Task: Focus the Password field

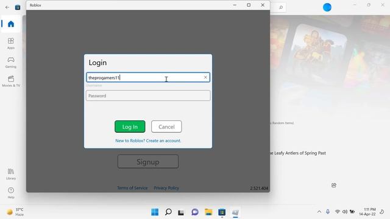Action: pyautogui.click(x=148, y=96)
